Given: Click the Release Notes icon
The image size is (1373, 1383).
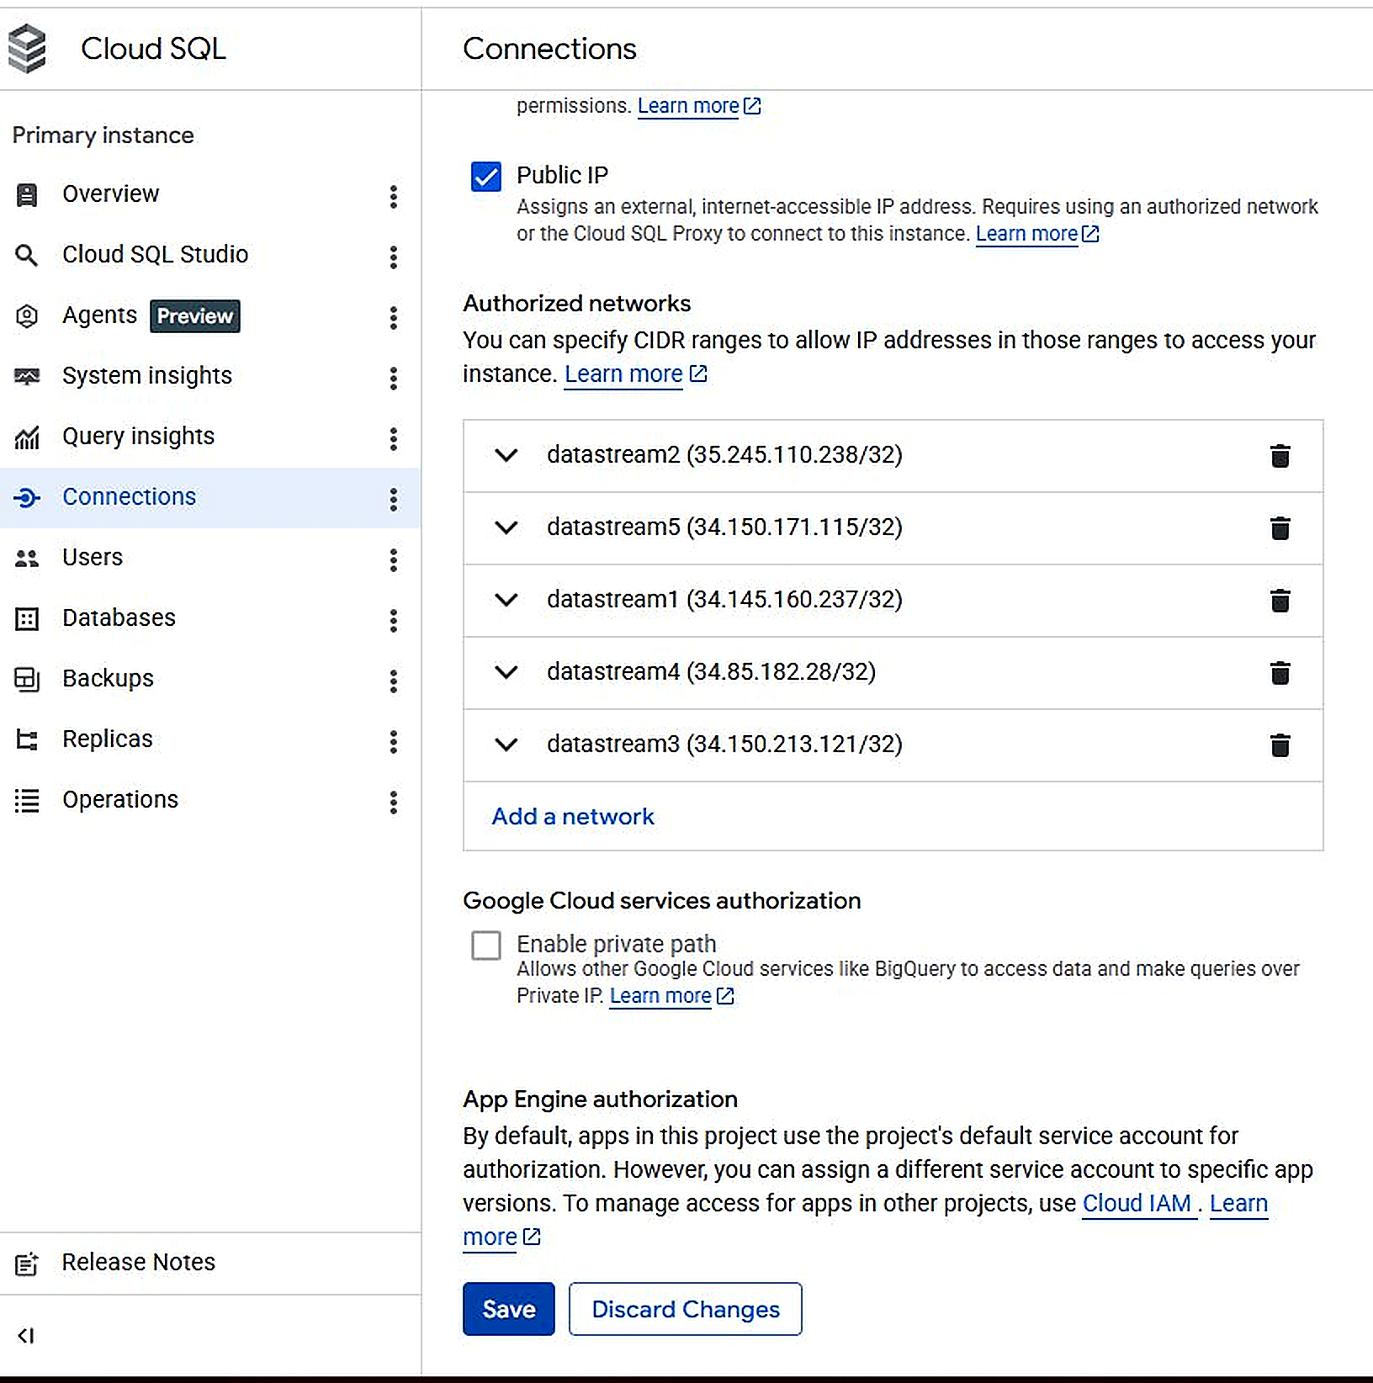Looking at the screenshot, I should 27,1264.
